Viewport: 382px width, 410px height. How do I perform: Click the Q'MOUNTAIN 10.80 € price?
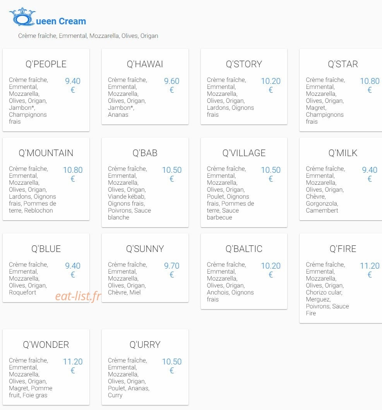73,174
